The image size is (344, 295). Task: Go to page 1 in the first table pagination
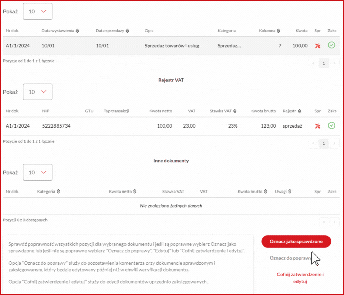point(324,63)
